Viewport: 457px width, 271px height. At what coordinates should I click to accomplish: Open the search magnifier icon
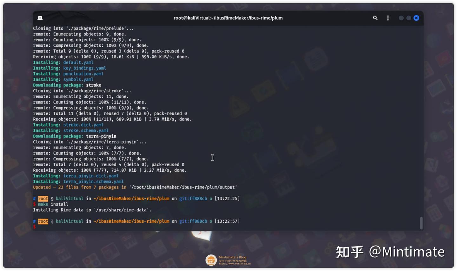[x=375, y=18]
